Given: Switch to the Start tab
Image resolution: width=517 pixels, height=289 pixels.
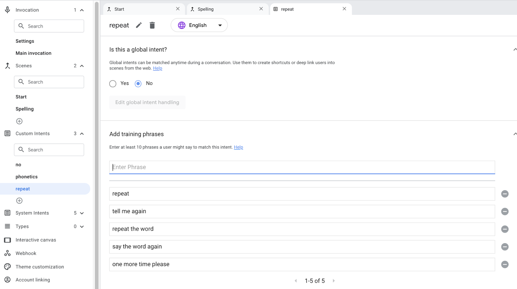Looking at the screenshot, I should pos(142,9).
